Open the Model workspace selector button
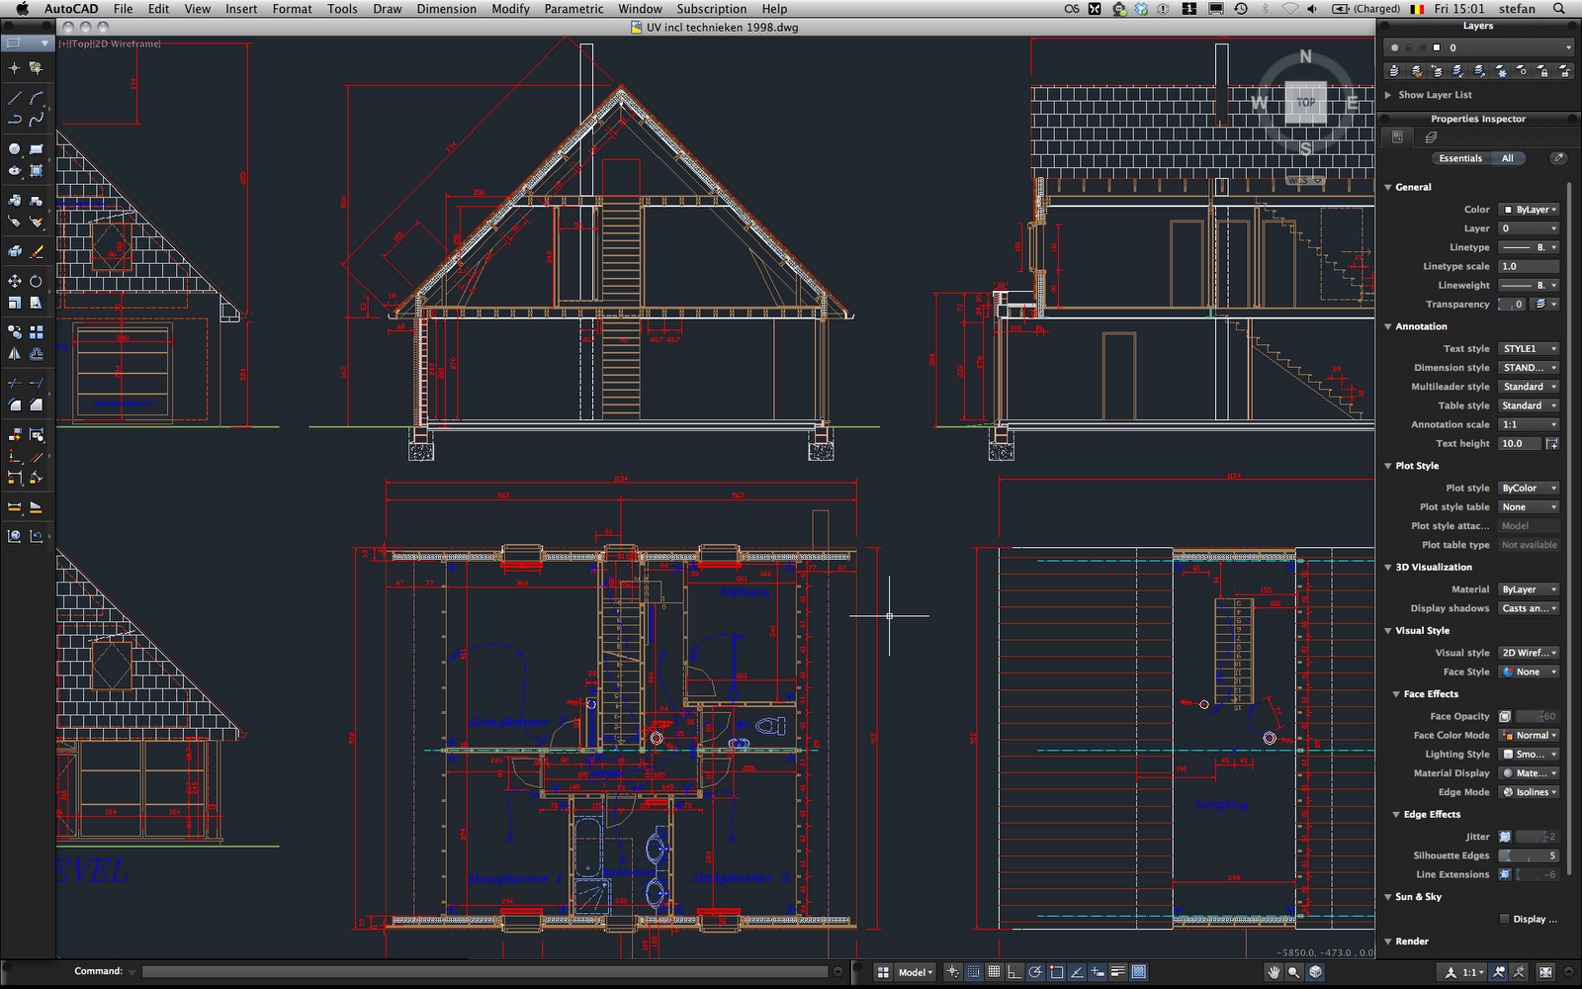The height and width of the screenshot is (989, 1582). [912, 972]
